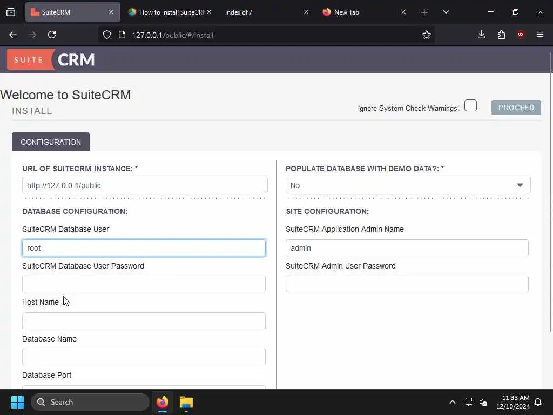Open the Windows Start menu

pos(17,402)
